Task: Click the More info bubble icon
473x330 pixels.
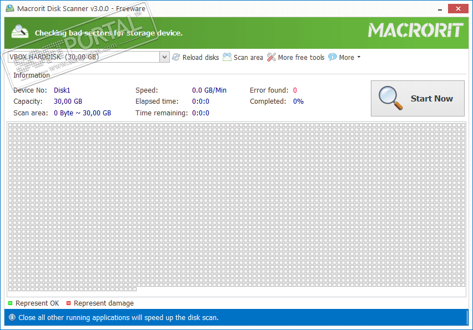Action: [x=333, y=57]
